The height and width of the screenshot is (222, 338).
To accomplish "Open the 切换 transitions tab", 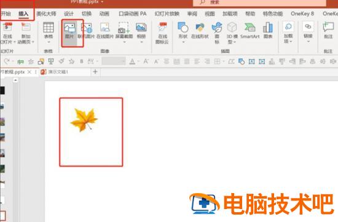I will [x=87, y=14].
